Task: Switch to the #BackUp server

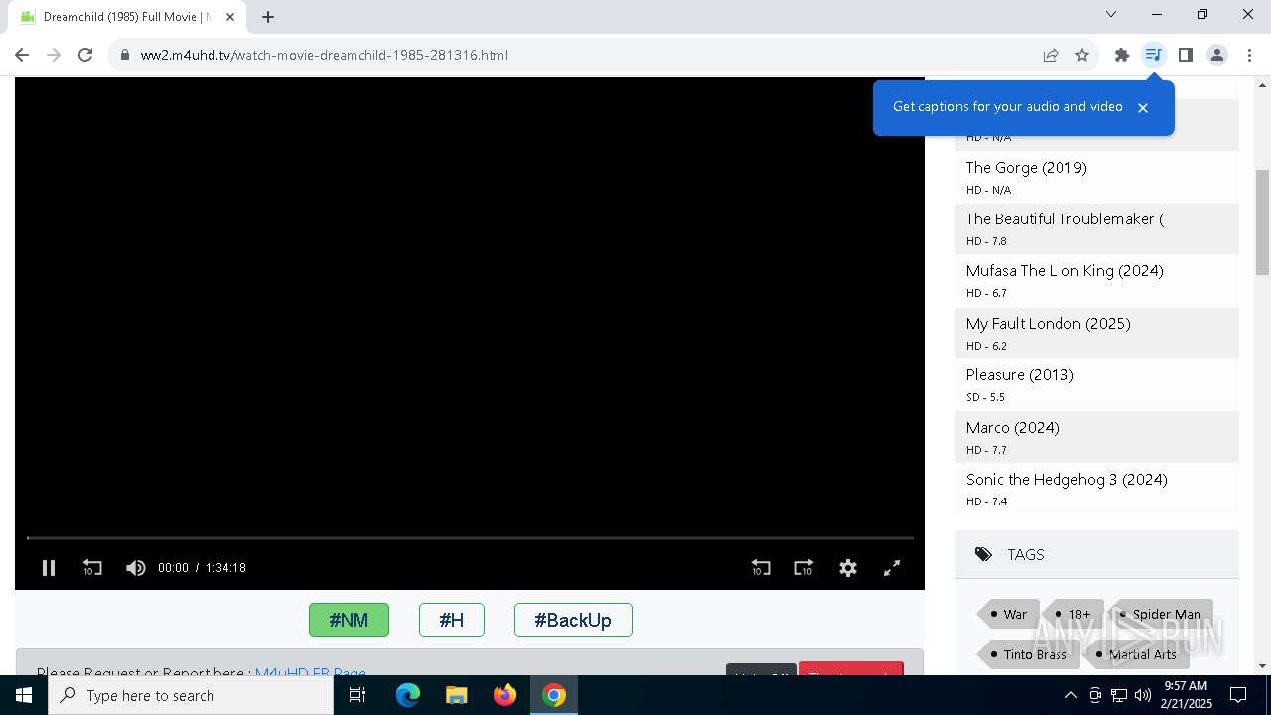Action: (573, 620)
